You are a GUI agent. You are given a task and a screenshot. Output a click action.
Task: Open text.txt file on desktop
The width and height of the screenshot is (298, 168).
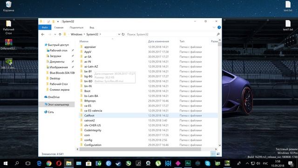[x=288, y=6]
